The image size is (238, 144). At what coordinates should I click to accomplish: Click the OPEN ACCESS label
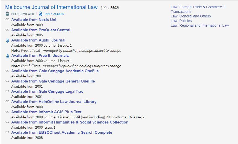click(x=54, y=14)
